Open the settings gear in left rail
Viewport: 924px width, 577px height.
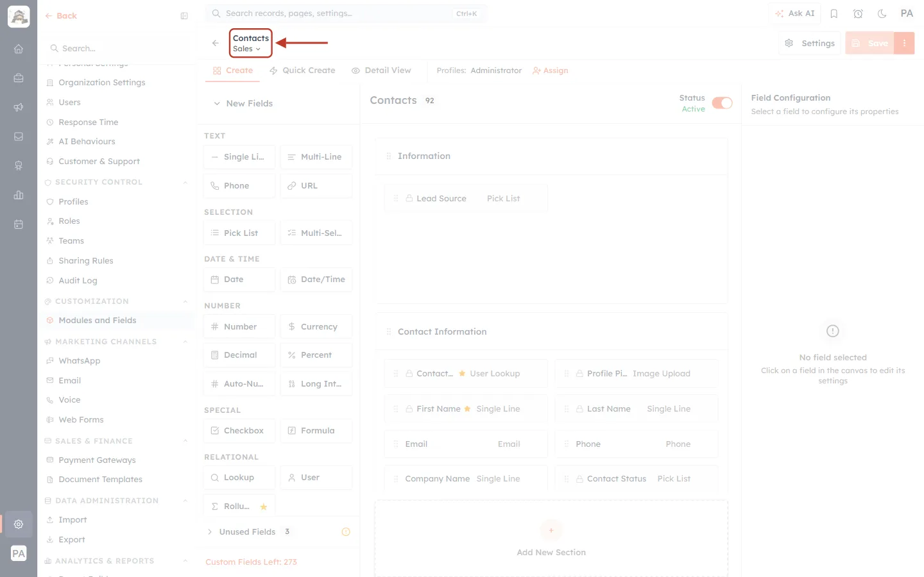tap(19, 524)
